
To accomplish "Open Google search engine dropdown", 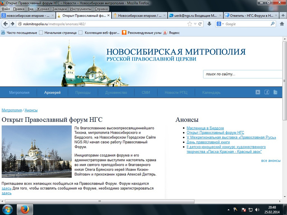I will pyautogui.click(x=220, y=24).
